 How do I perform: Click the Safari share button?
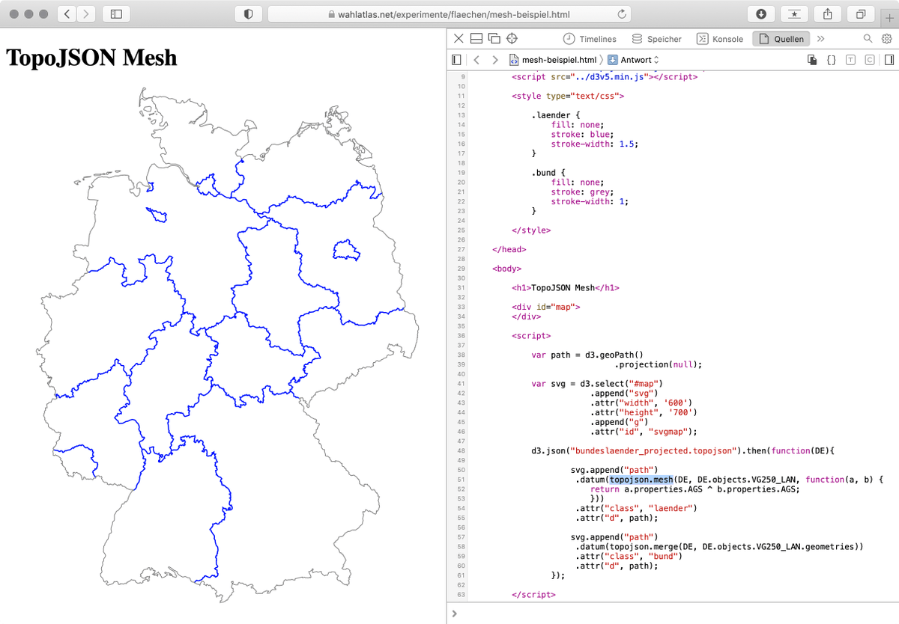pos(828,14)
